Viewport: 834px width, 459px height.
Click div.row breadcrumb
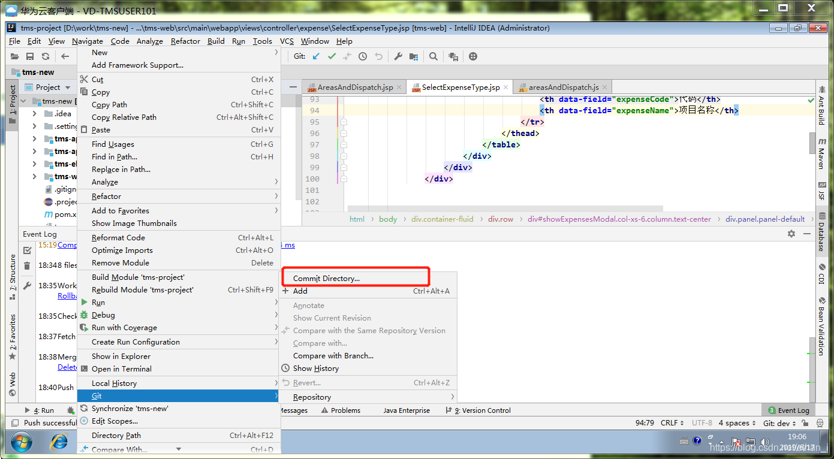pos(501,219)
